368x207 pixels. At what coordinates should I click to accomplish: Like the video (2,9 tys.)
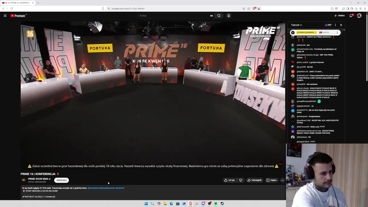[x=230, y=180]
